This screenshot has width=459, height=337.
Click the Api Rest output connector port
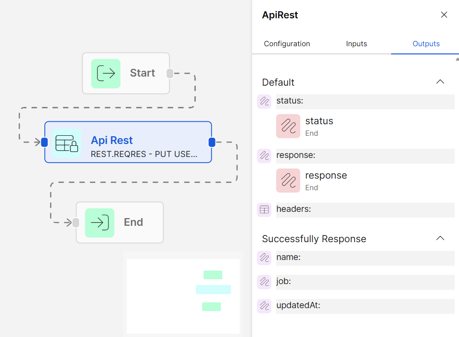point(212,142)
